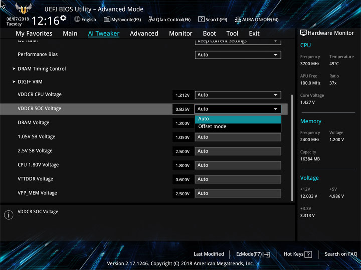Select the Ai Tweaker tab
The height and width of the screenshot is (270, 361).
[104, 34]
